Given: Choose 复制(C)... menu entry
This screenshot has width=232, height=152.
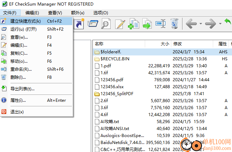Looking at the screenshot, I should [36, 53].
